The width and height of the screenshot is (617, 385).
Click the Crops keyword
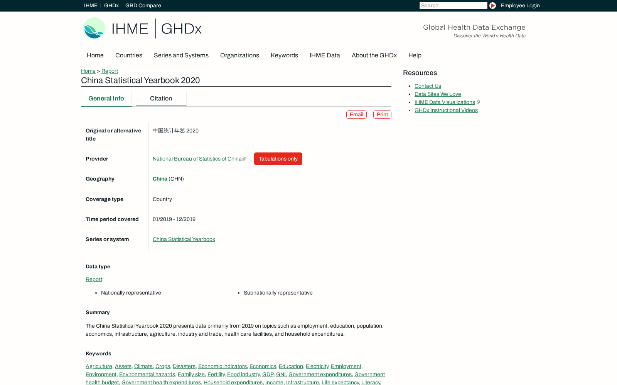pyautogui.click(x=163, y=367)
